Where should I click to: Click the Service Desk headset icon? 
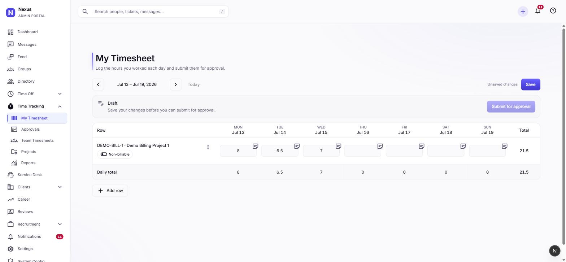[x=10, y=175]
